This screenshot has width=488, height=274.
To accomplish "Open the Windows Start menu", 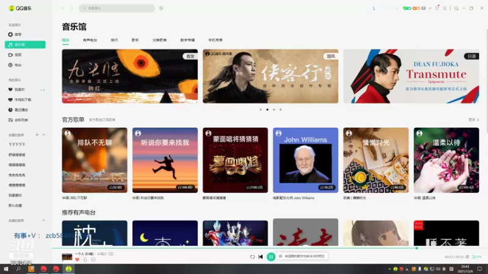I will [6, 269].
